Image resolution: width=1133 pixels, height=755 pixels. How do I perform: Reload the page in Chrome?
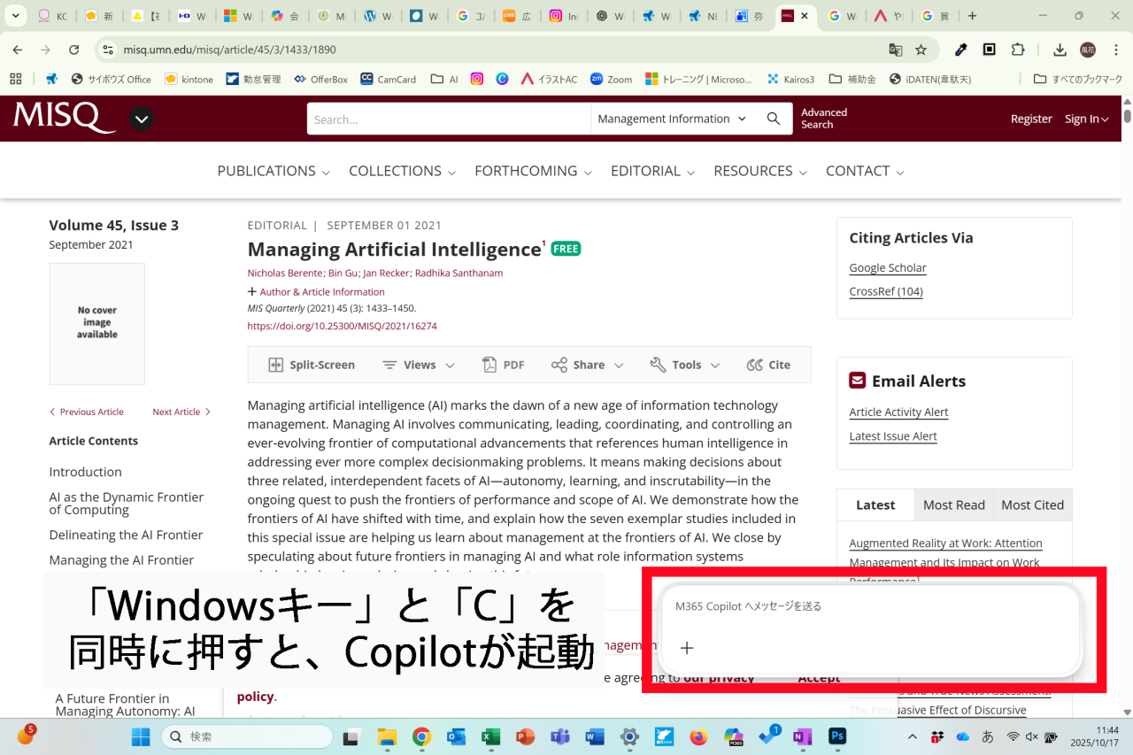[74, 50]
